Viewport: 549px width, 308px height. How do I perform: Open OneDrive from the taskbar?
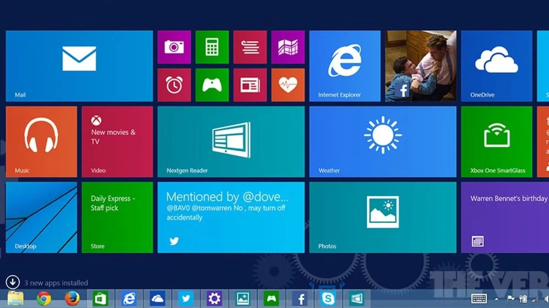(x=158, y=299)
